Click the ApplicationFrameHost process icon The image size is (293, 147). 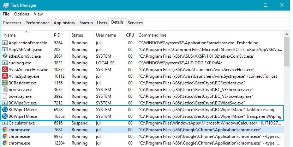point(5,43)
